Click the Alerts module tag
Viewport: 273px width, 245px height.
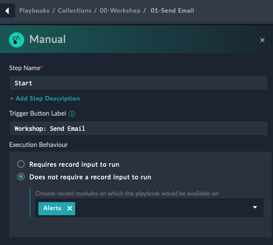52,208
